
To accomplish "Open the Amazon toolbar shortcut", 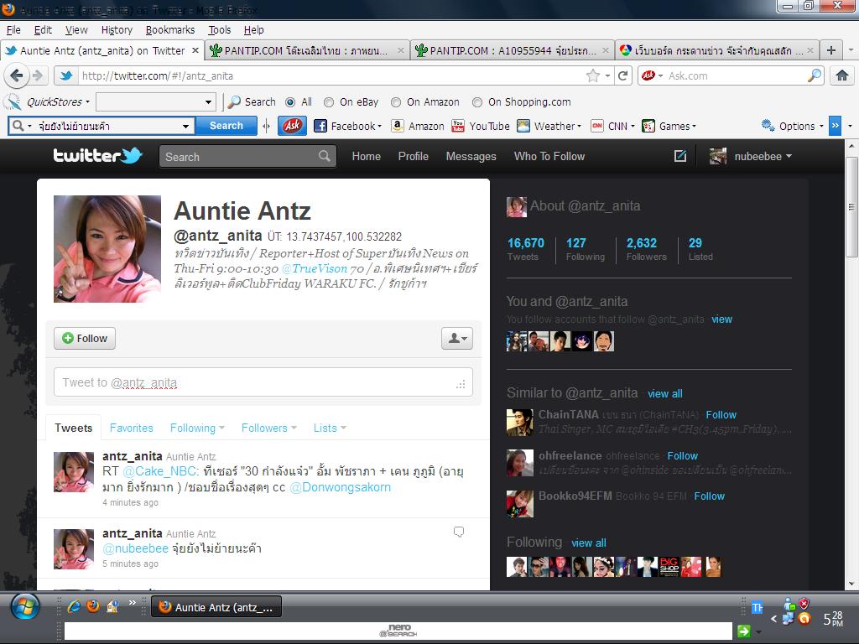I will coord(418,126).
